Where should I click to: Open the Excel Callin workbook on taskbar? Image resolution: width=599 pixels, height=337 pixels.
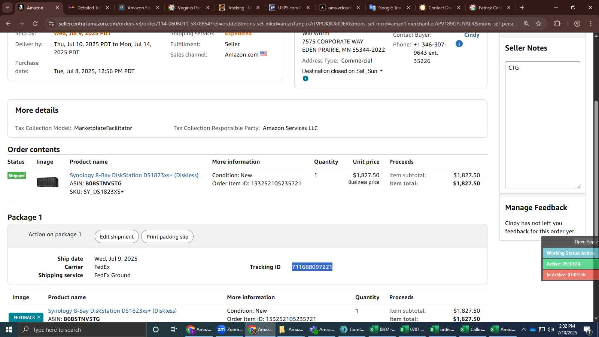click(474, 330)
